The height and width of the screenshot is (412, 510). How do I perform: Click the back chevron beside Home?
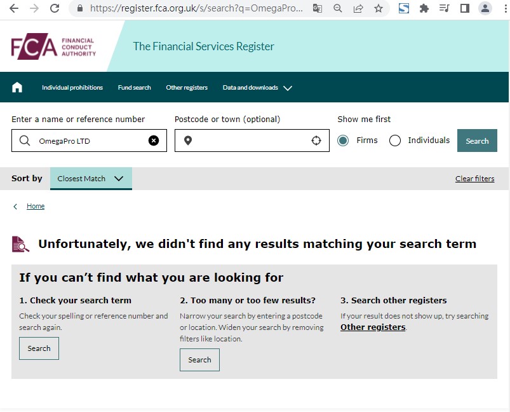tap(15, 207)
